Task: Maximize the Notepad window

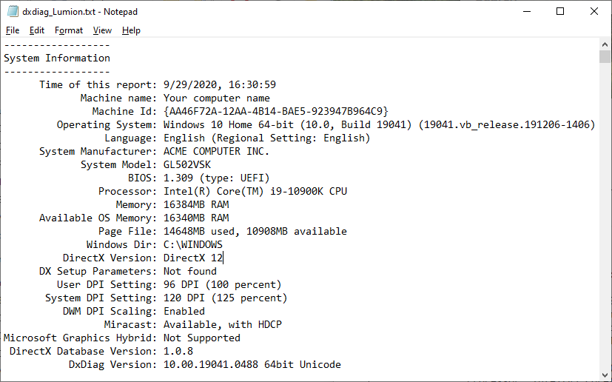Action: 560,12
